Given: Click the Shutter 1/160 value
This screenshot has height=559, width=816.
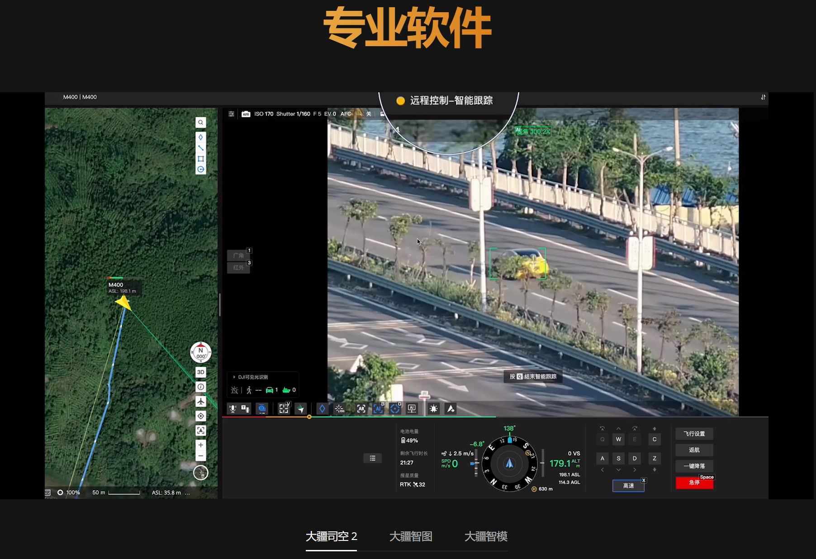Looking at the screenshot, I should 293,114.
